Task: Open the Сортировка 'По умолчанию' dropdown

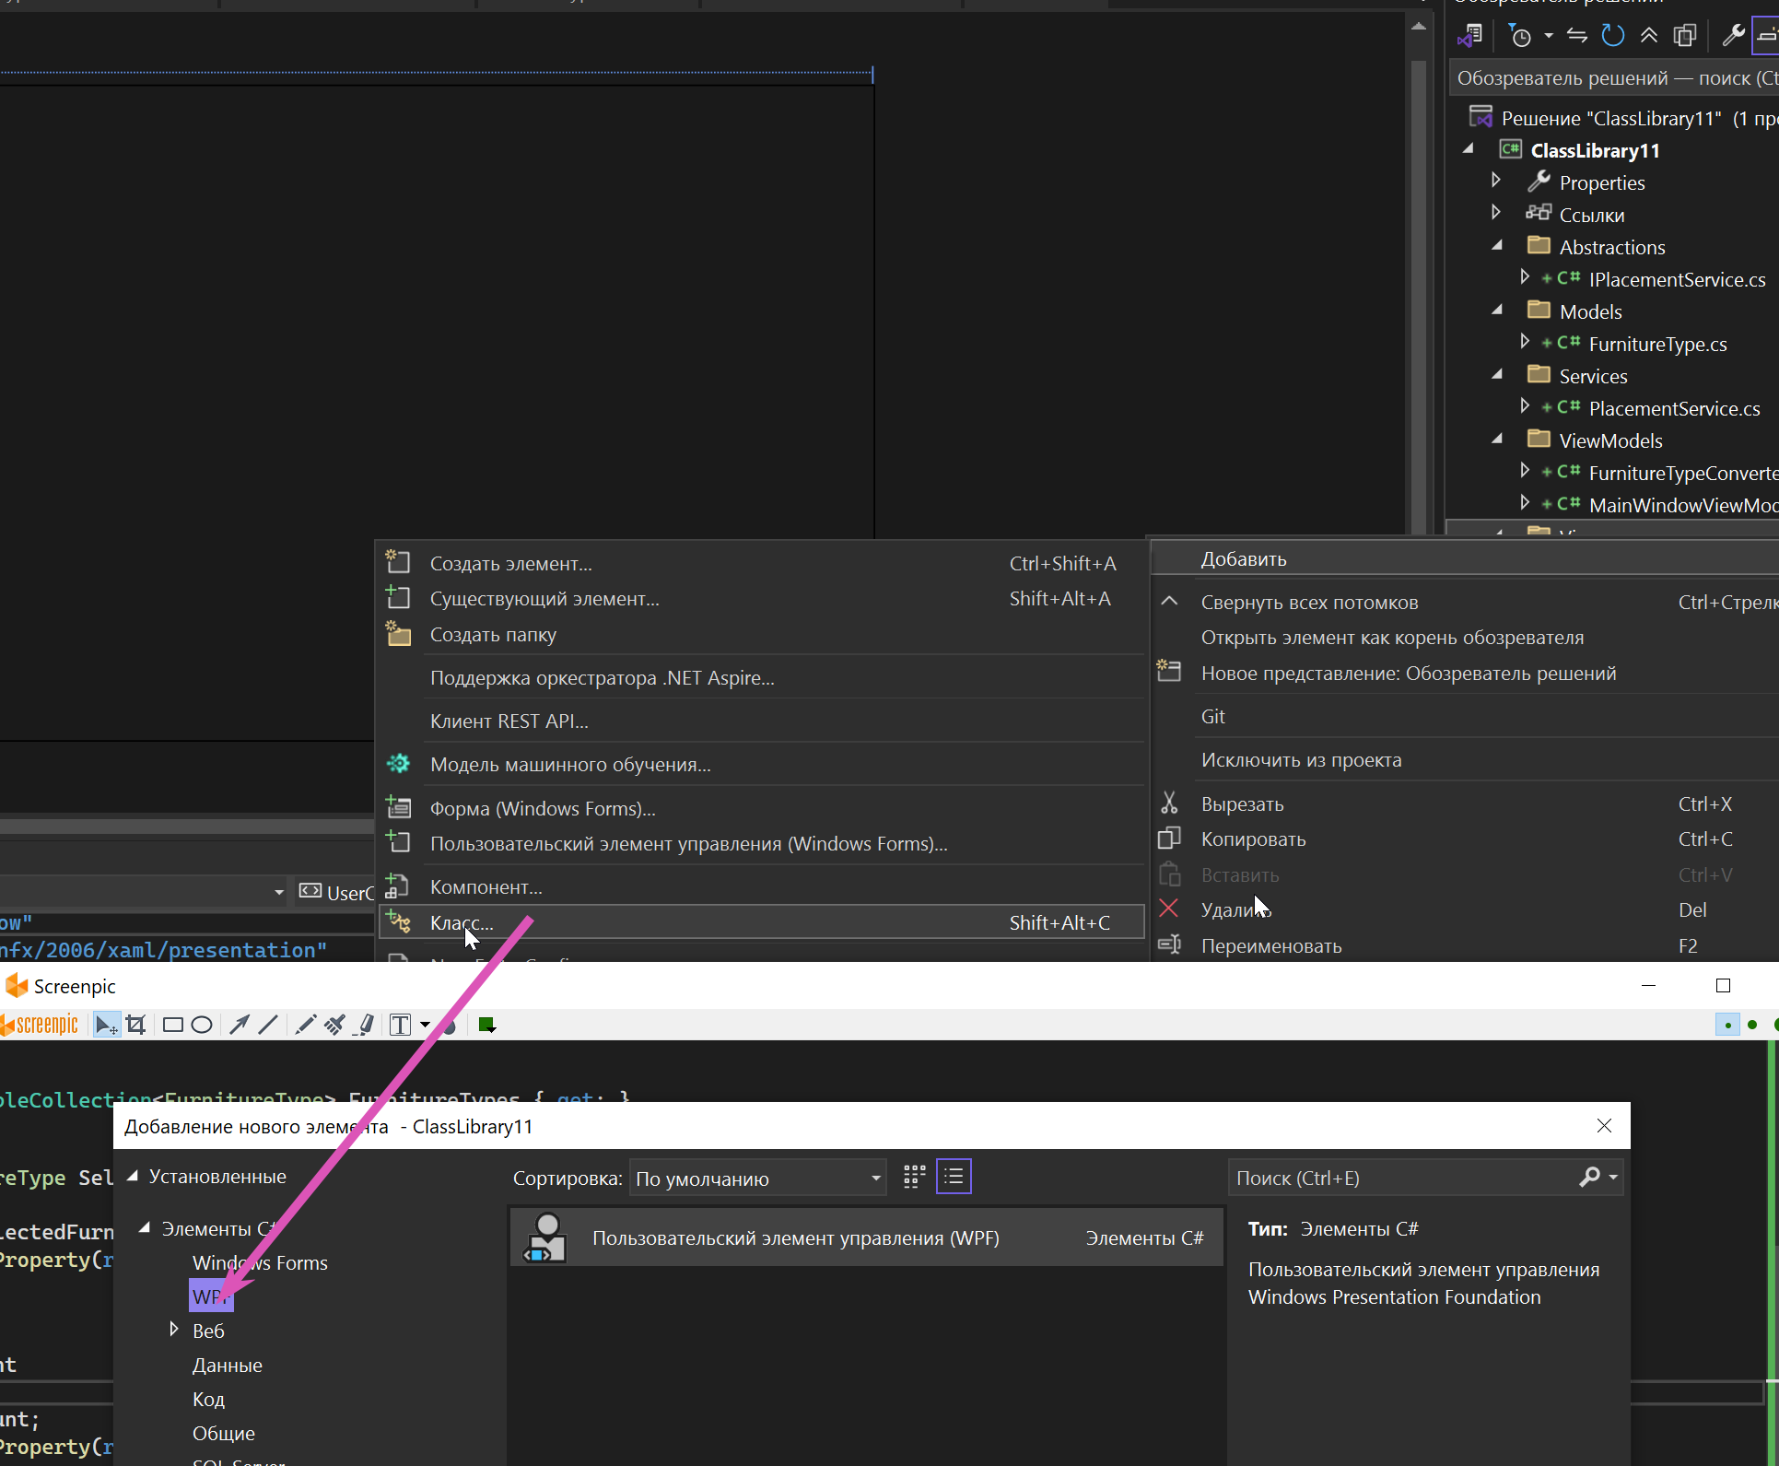Action: tap(757, 1179)
